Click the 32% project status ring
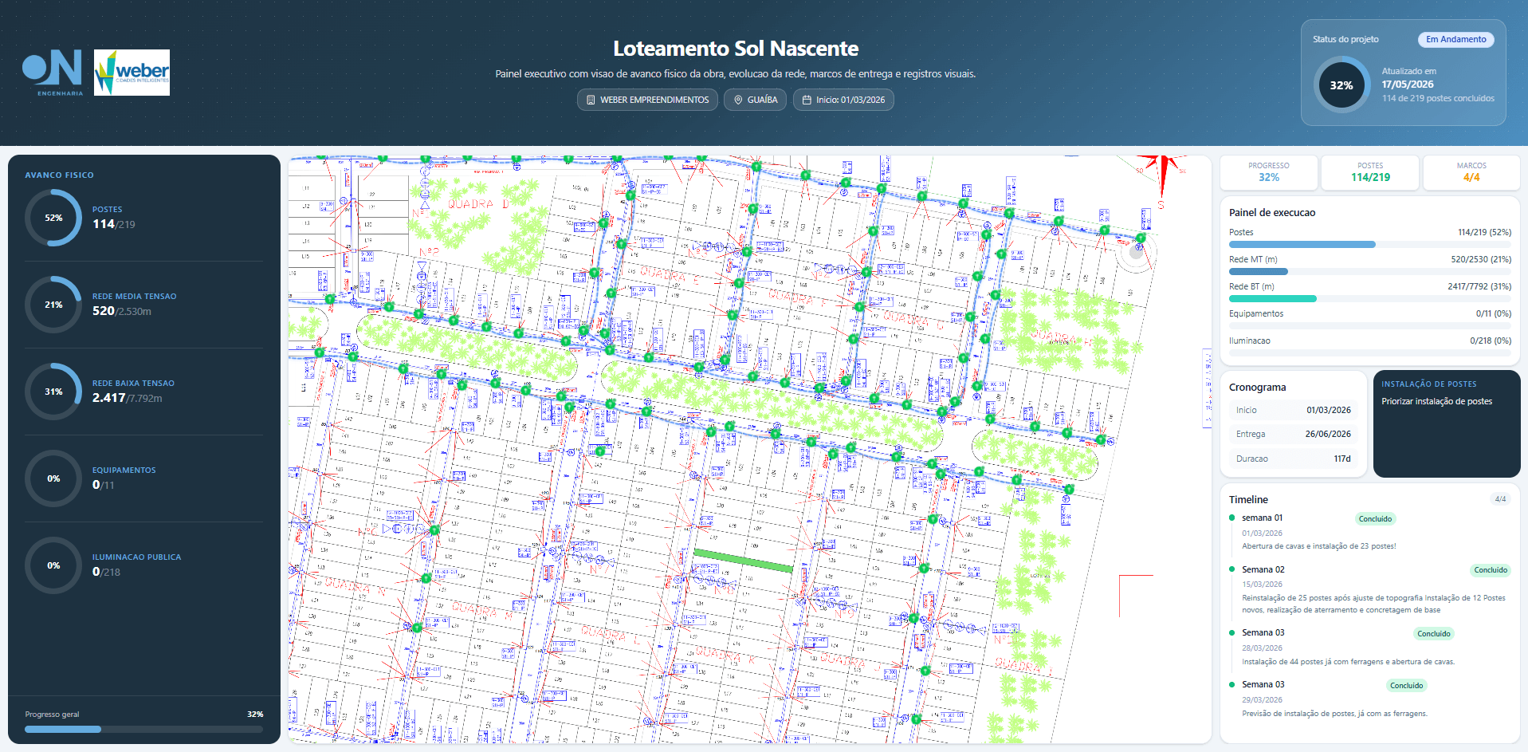 (x=1341, y=85)
